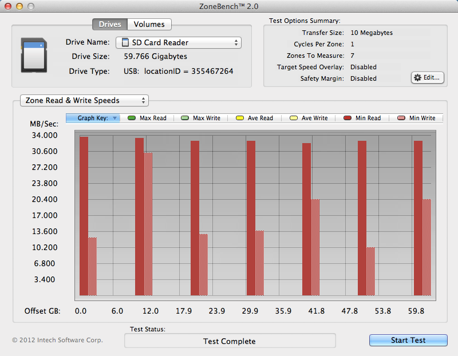Click the yellow Ave Read legend icon

(239, 118)
